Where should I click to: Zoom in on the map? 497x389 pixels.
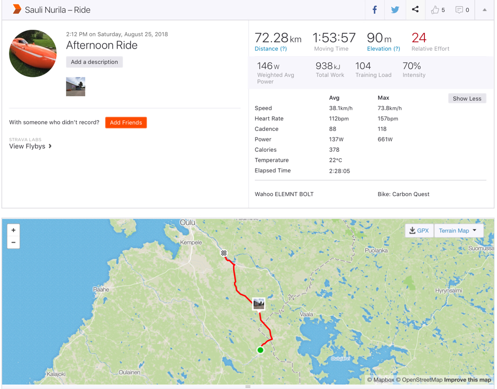(13, 230)
